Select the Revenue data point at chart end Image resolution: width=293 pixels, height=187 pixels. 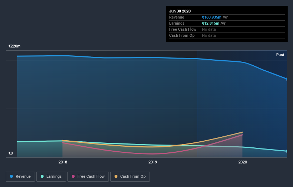tap(287, 79)
